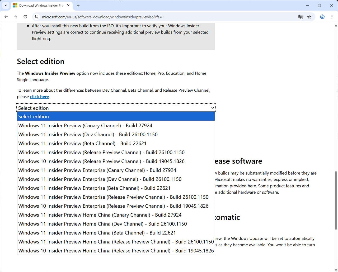The width and height of the screenshot is (338, 272).
Task: Select Windows 11 Canary Channel Build 27924
Action: (x=116, y=125)
